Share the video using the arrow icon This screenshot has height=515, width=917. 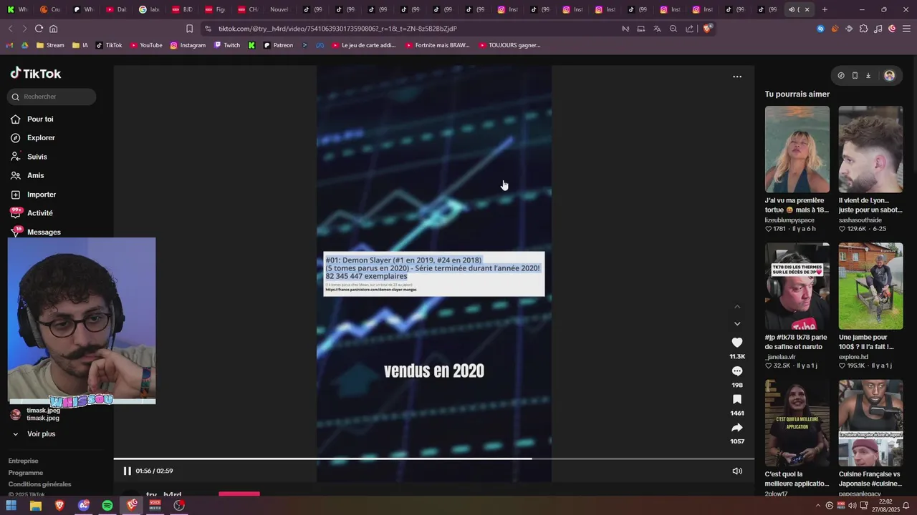coord(737,428)
